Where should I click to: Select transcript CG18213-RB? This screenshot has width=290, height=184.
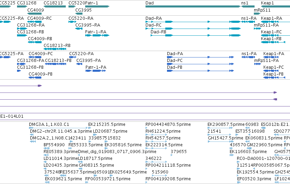pos(55,49)
